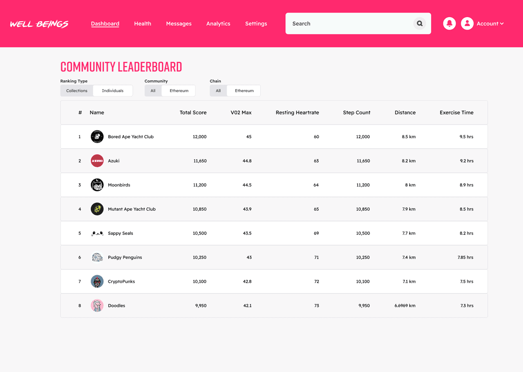Sort by the Name column header
This screenshot has height=372, width=523.
(x=97, y=112)
